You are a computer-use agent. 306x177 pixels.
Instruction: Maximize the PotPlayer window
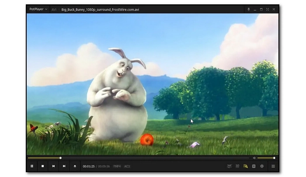click(x=261, y=9)
